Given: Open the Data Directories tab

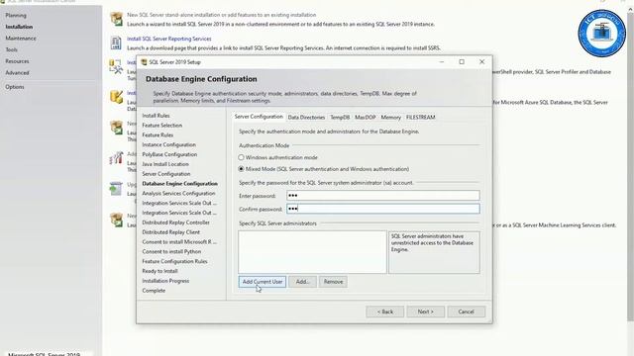Looking at the screenshot, I should pos(306,117).
